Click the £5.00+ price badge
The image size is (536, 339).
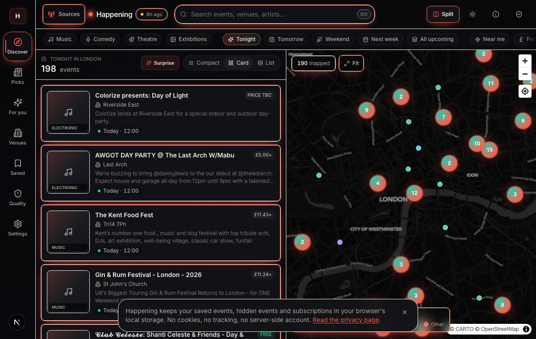click(263, 155)
